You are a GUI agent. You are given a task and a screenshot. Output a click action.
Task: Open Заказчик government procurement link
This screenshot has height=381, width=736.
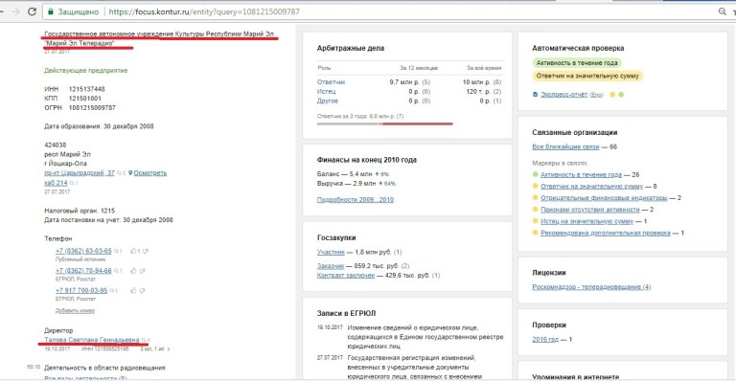point(331,266)
